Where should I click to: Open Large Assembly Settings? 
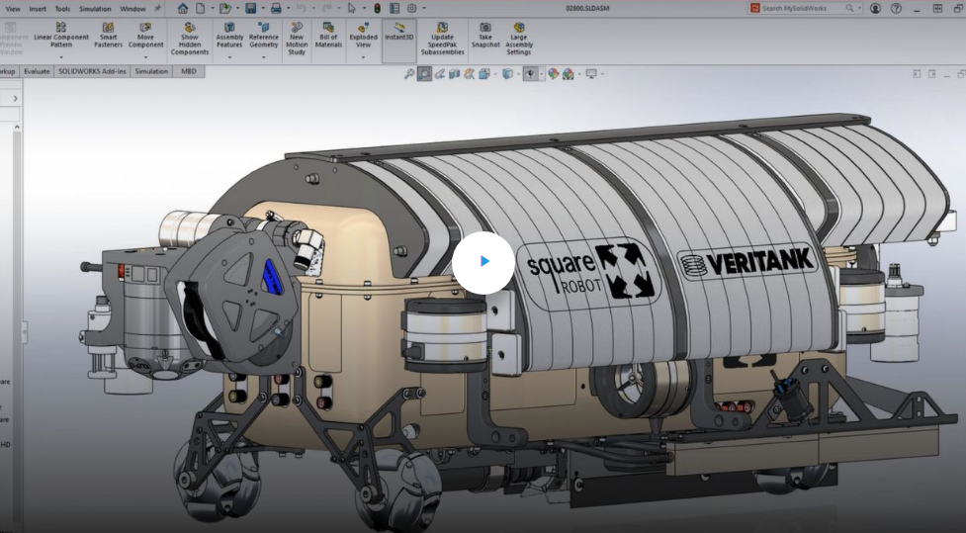518,39
